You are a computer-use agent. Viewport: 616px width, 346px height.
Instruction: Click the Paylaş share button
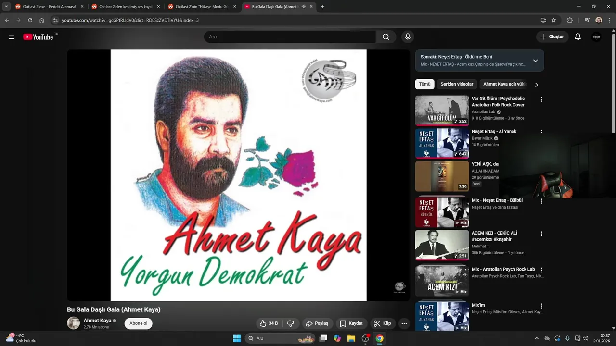coord(317,323)
